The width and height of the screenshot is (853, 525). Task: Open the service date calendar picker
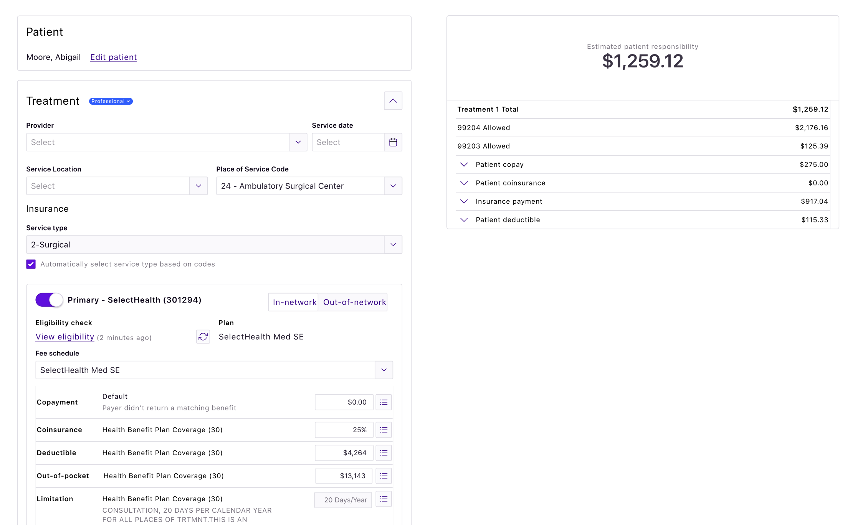point(393,142)
